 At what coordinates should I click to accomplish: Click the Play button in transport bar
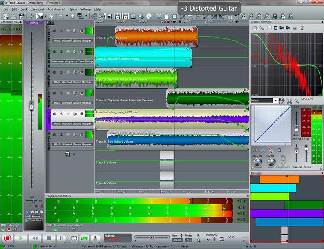(x=21, y=238)
